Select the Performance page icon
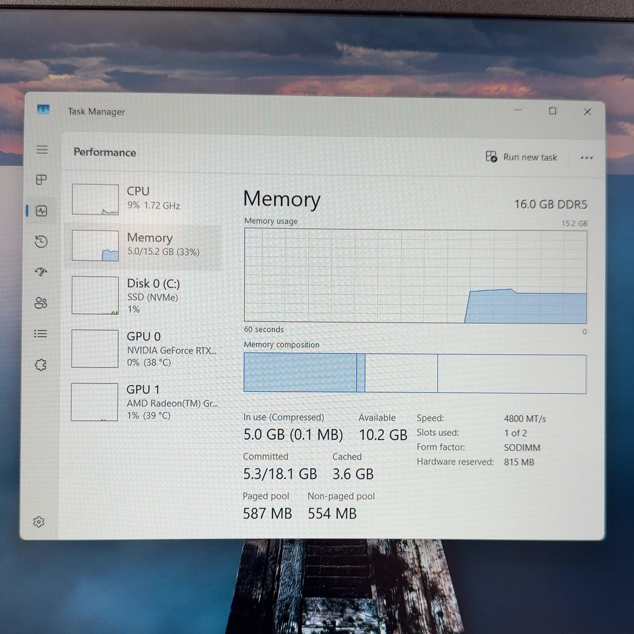This screenshot has width=634, height=634. coord(41,211)
